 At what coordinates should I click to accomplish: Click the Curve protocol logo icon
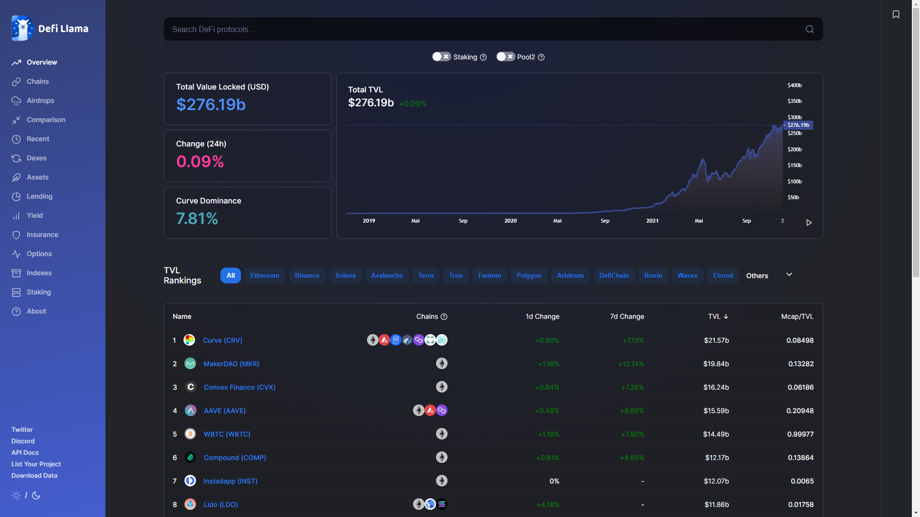(x=189, y=340)
